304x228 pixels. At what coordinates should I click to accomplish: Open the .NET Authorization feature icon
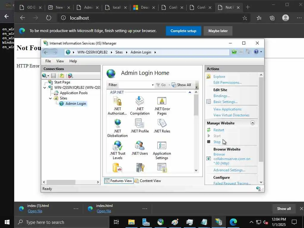(x=117, y=106)
